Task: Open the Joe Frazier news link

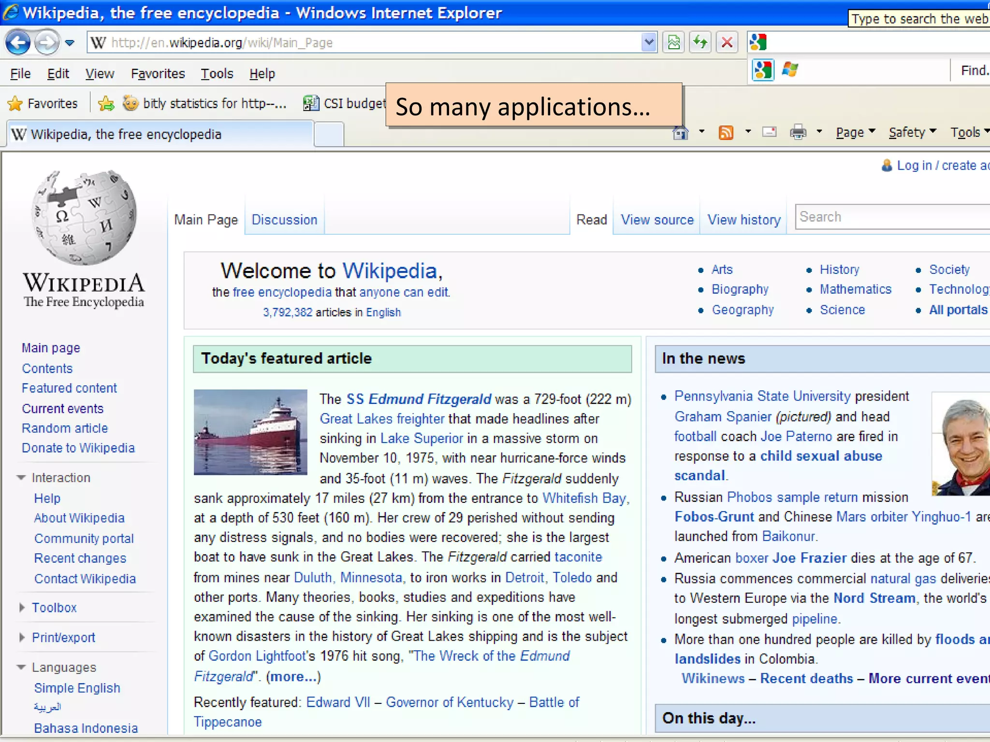Action: tap(810, 558)
